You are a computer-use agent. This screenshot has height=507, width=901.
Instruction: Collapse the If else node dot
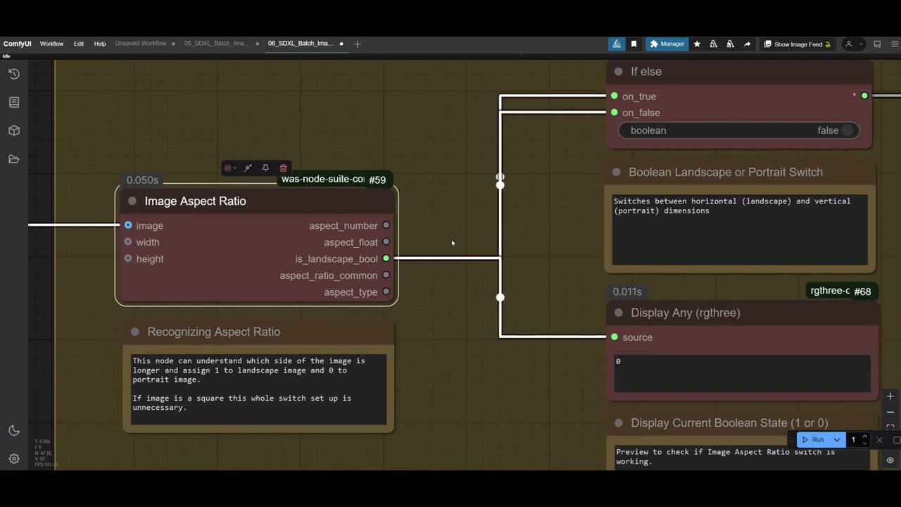[x=618, y=72]
